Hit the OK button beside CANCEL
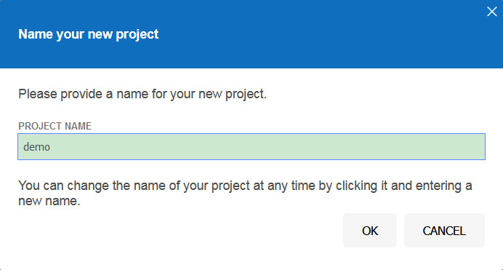 (x=370, y=231)
